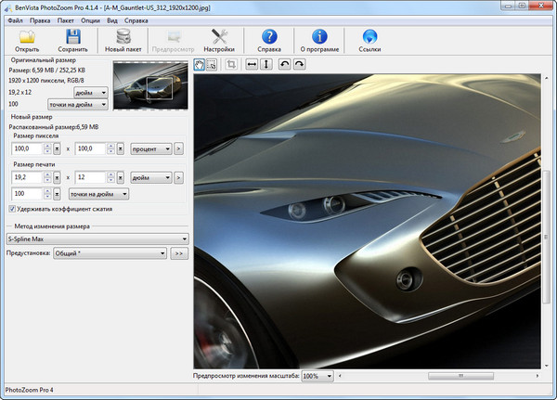
Task: Select the crop tool
Action: (x=231, y=64)
